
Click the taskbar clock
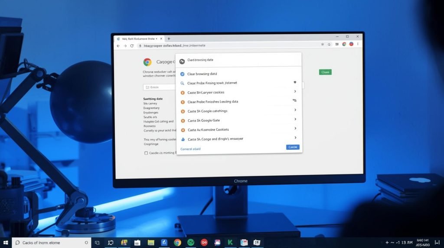coord(422,243)
